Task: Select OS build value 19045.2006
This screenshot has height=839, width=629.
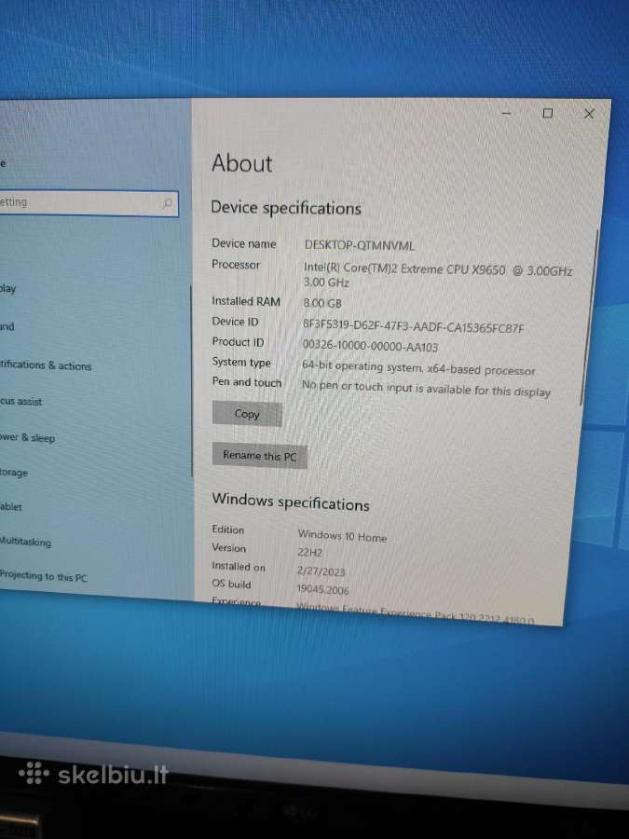Action: 322,590
